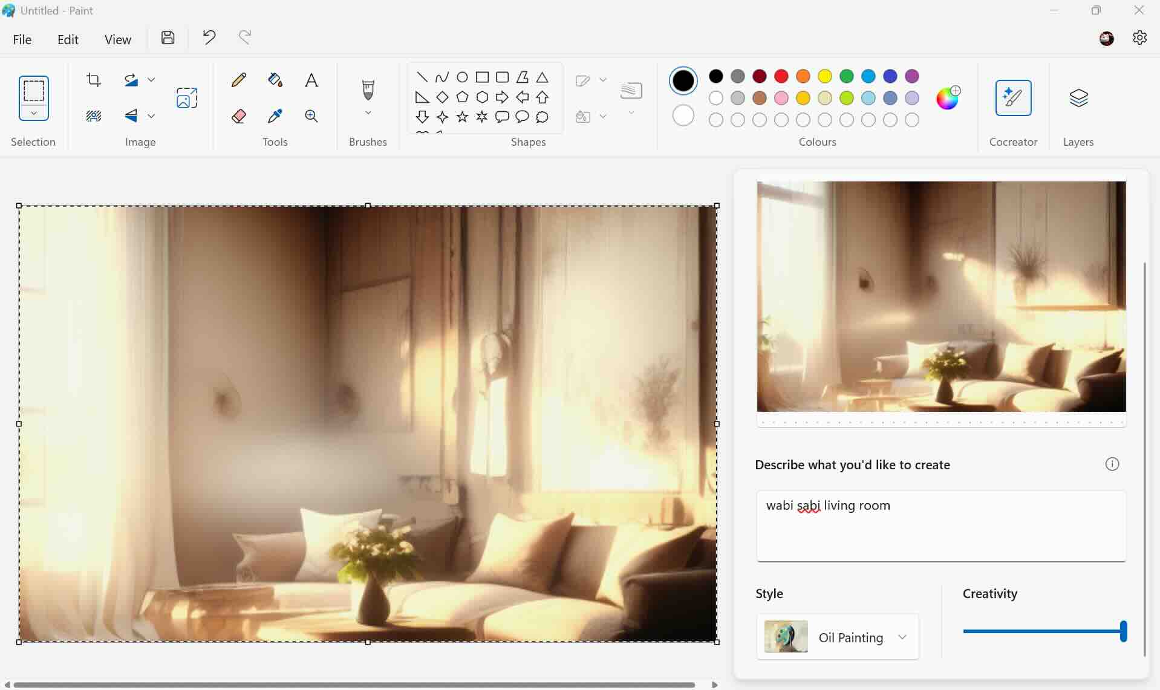
Task: Click the generated living room preview thumbnail
Action: tap(941, 296)
